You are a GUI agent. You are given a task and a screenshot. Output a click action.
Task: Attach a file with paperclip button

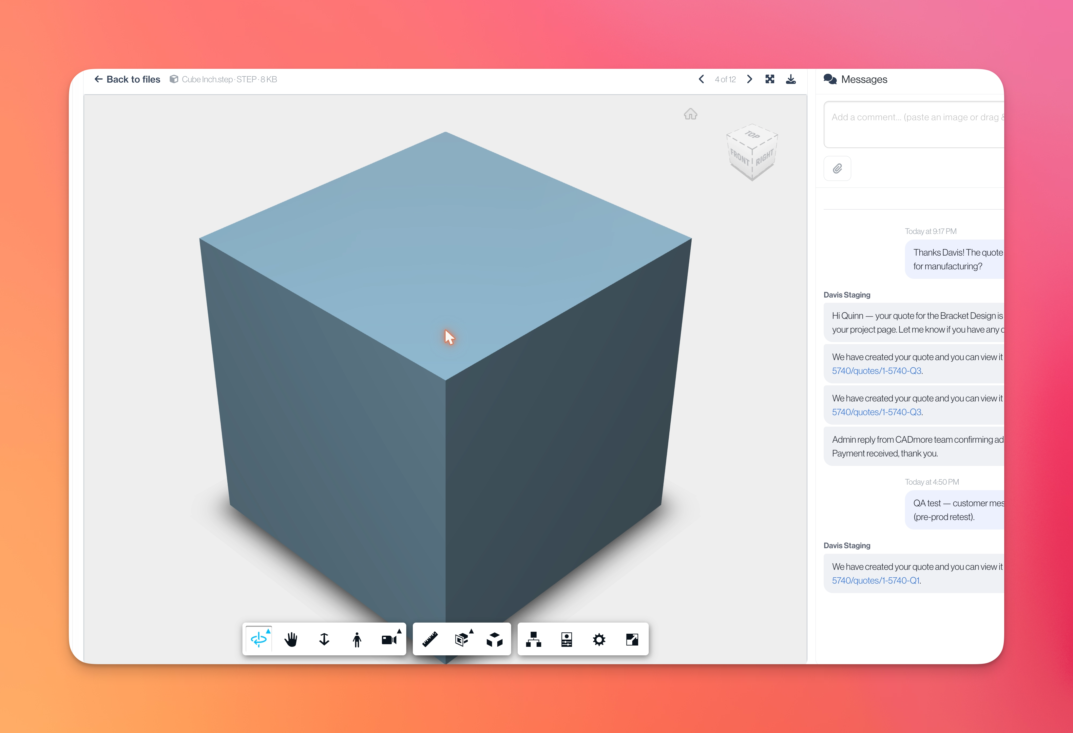tap(837, 168)
